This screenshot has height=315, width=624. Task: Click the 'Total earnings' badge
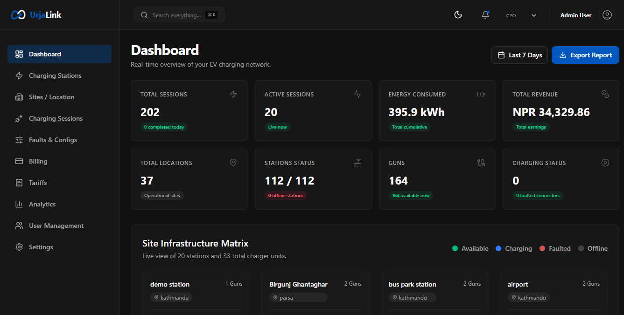[x=531, y=127]
